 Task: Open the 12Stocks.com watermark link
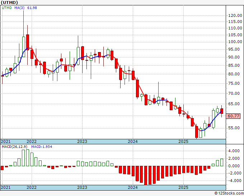point(229,193)
